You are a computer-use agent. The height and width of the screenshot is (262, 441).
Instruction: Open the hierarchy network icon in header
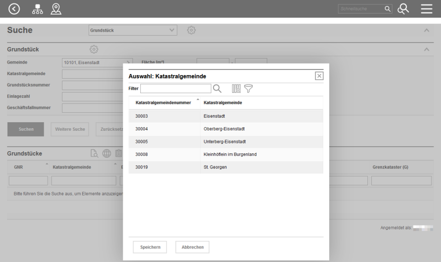click(37, 9)
